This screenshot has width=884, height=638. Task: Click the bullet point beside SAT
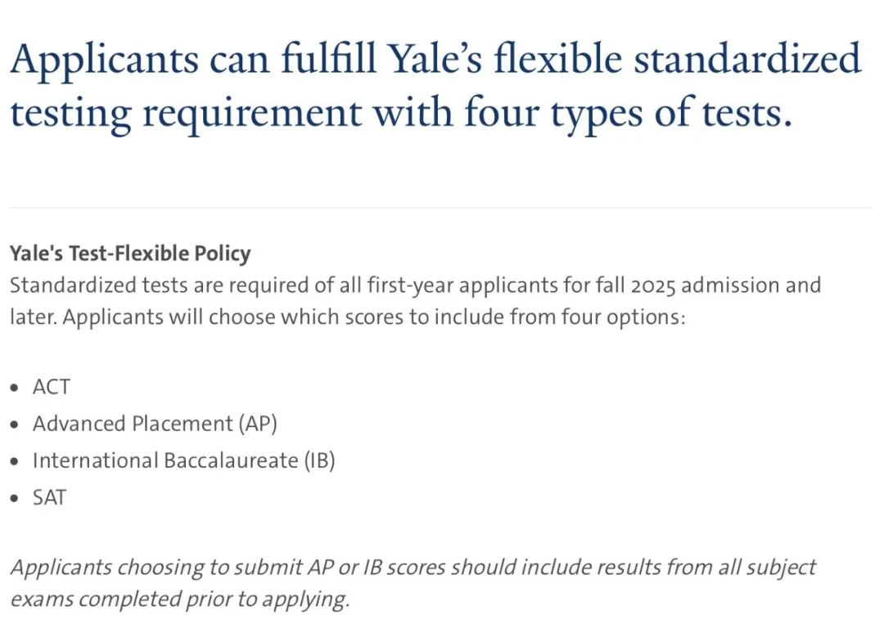click(14, 498)
